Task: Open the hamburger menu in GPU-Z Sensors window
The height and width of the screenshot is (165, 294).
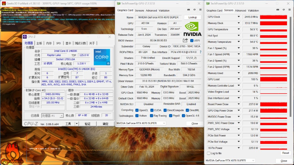Action: click(x=289, y=10)
